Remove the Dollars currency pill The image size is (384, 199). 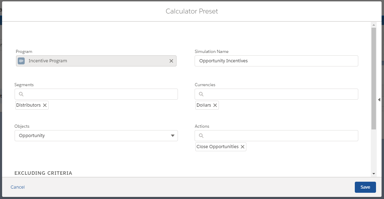pos(215,105)
